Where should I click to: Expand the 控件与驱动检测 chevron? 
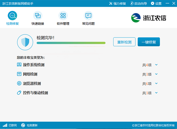click(x=156, y=93)
